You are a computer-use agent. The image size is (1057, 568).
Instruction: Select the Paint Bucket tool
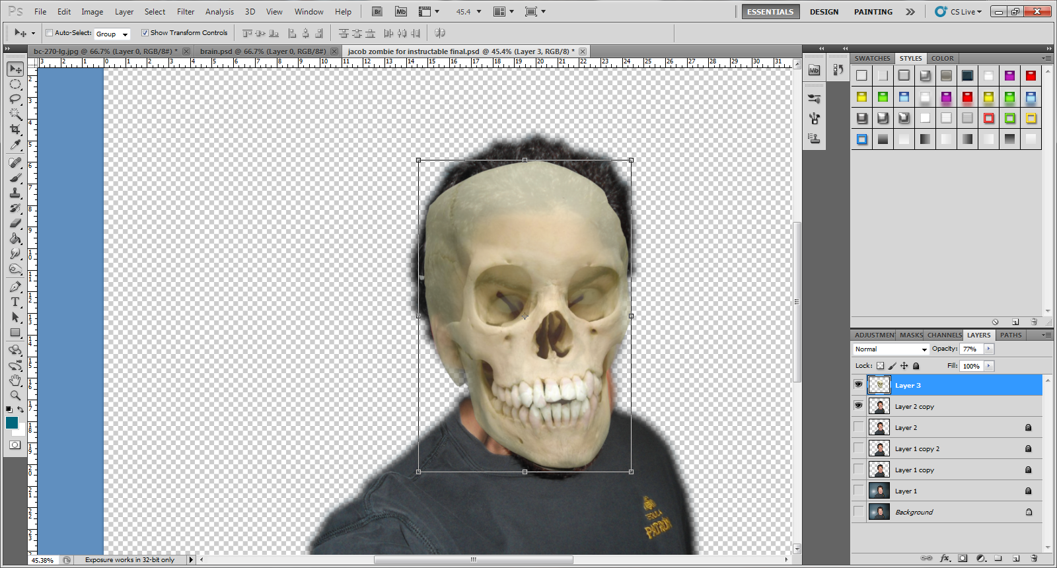[x=16, y=238]
